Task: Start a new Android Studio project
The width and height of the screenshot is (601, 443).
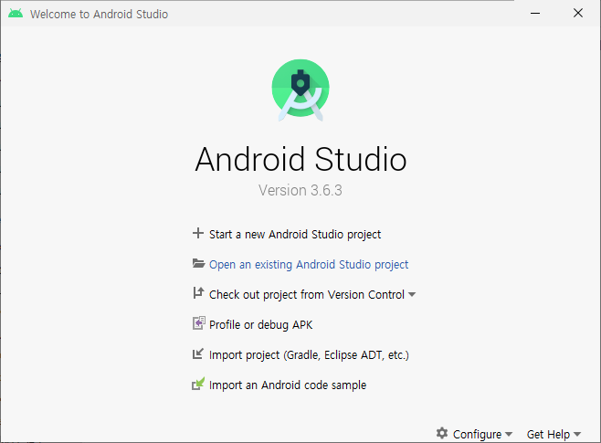Action: [295, 234]
